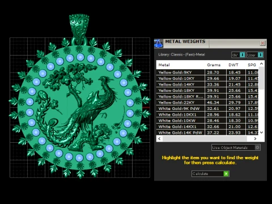272x204 pixels.
Task: Click the 21.45 DWT cell
Action: click(236, 84)
